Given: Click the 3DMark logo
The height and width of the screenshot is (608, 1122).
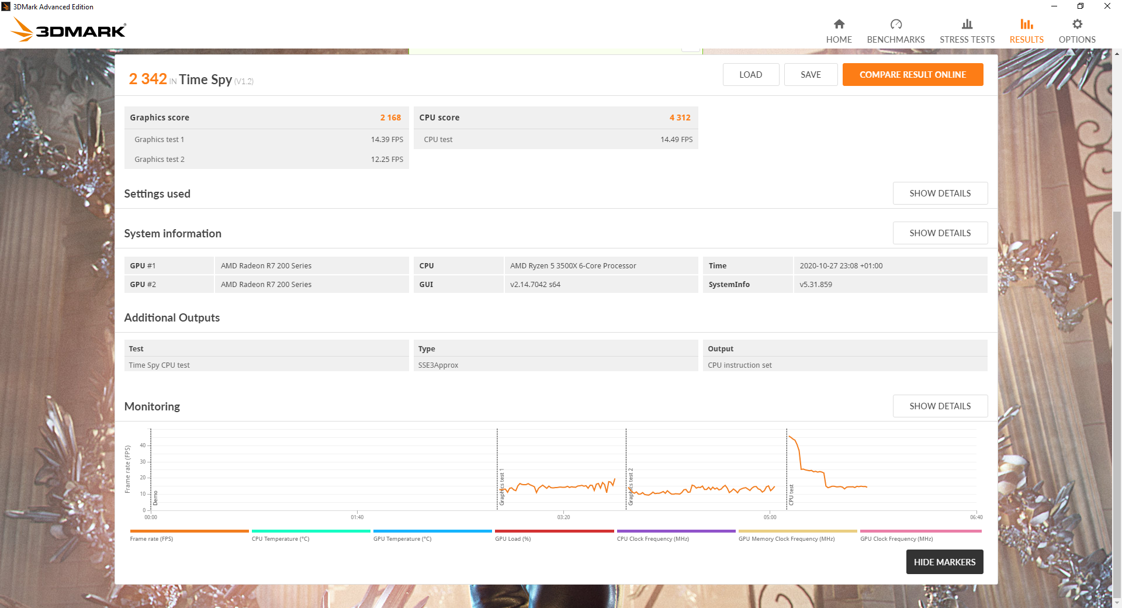Looking at the screenshot, I should click(69, 30).
